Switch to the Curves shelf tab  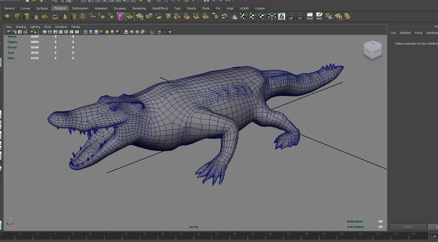tap(25, 8)
